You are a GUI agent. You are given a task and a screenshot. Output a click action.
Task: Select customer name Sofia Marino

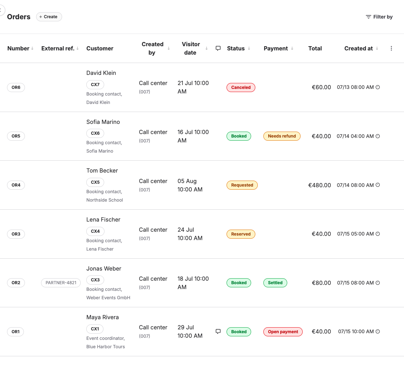(x=103, y=122)
